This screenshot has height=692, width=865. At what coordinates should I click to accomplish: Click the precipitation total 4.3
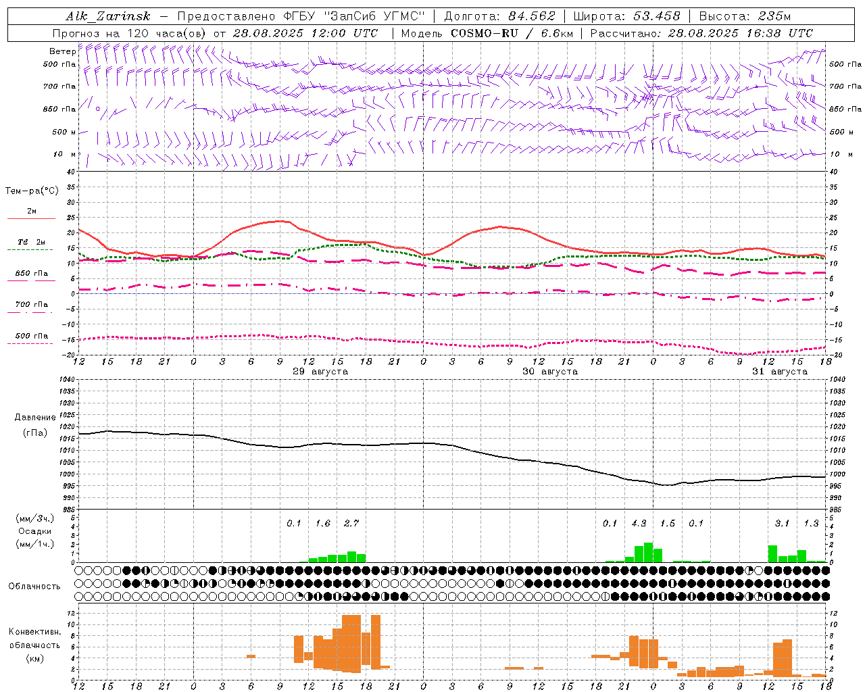(x=639, y=524)
